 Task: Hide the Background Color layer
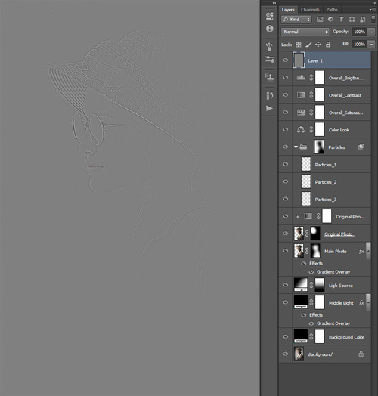point(286,336)
